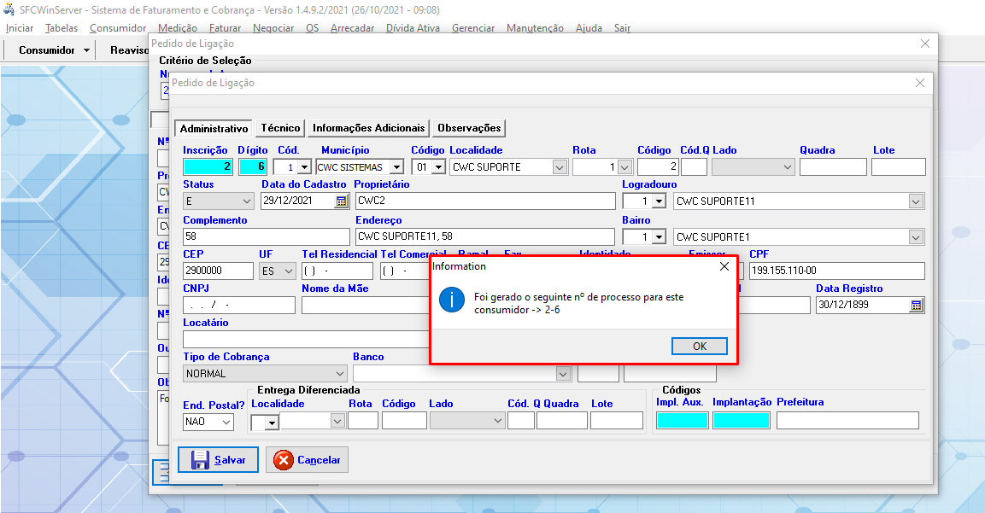Screen dimensions: 985x513
Task: Expand the Tipo de Cobrança NORMAL dropdown
Action: pos(340,374)
